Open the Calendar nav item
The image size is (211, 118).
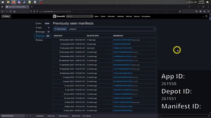click(x=120, y=16)
